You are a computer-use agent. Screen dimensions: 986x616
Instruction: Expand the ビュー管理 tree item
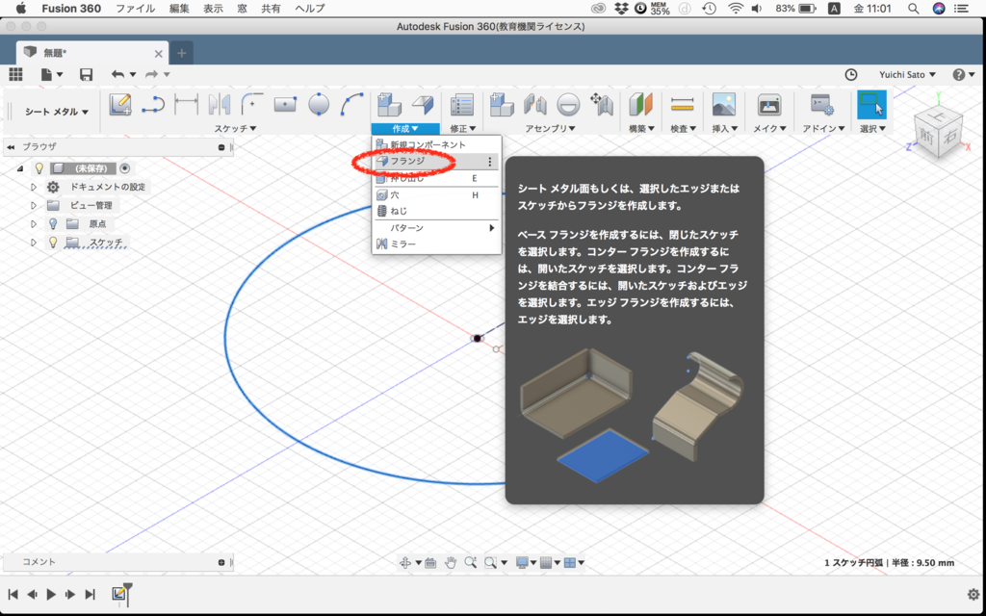(x=33, y=205)
